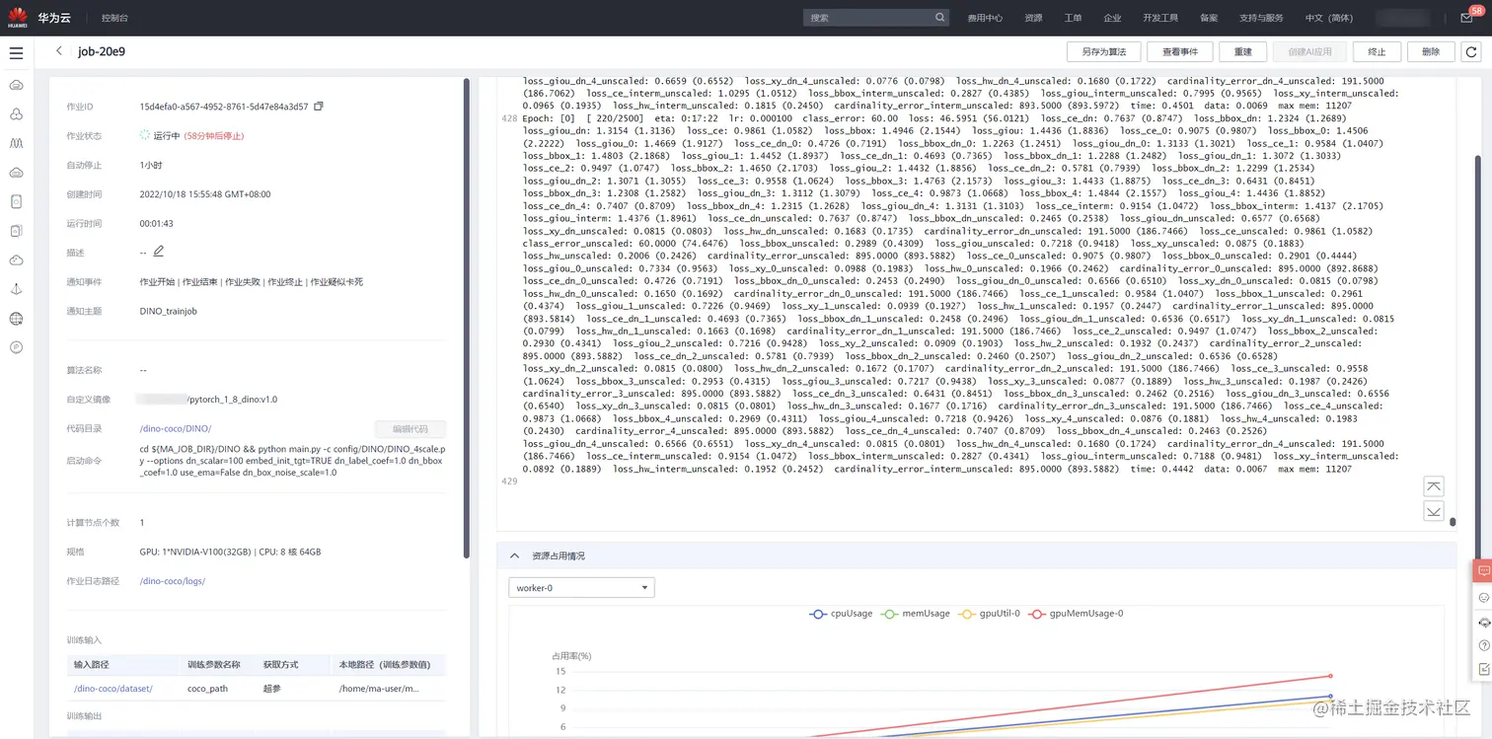Screen dimensions: 1492x739
Task: Click the search magnifier icon
Action: click(x=939, y=18)
